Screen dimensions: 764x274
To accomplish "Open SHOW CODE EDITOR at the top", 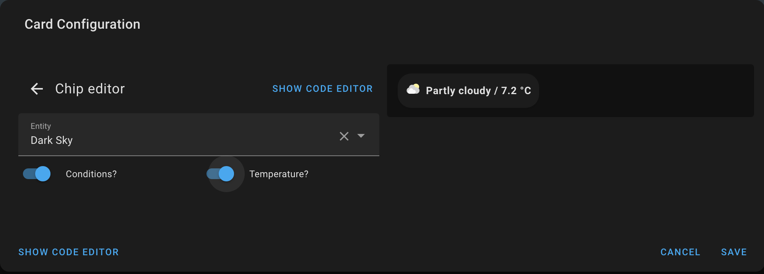I will (x=322, y=88).
